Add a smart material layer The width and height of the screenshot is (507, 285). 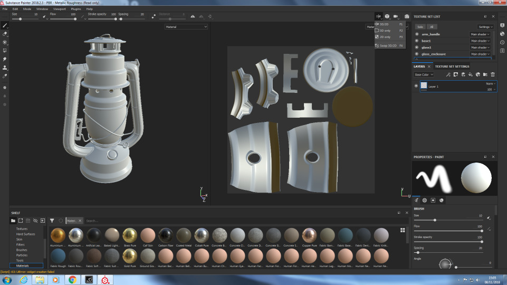coord(478,74)
